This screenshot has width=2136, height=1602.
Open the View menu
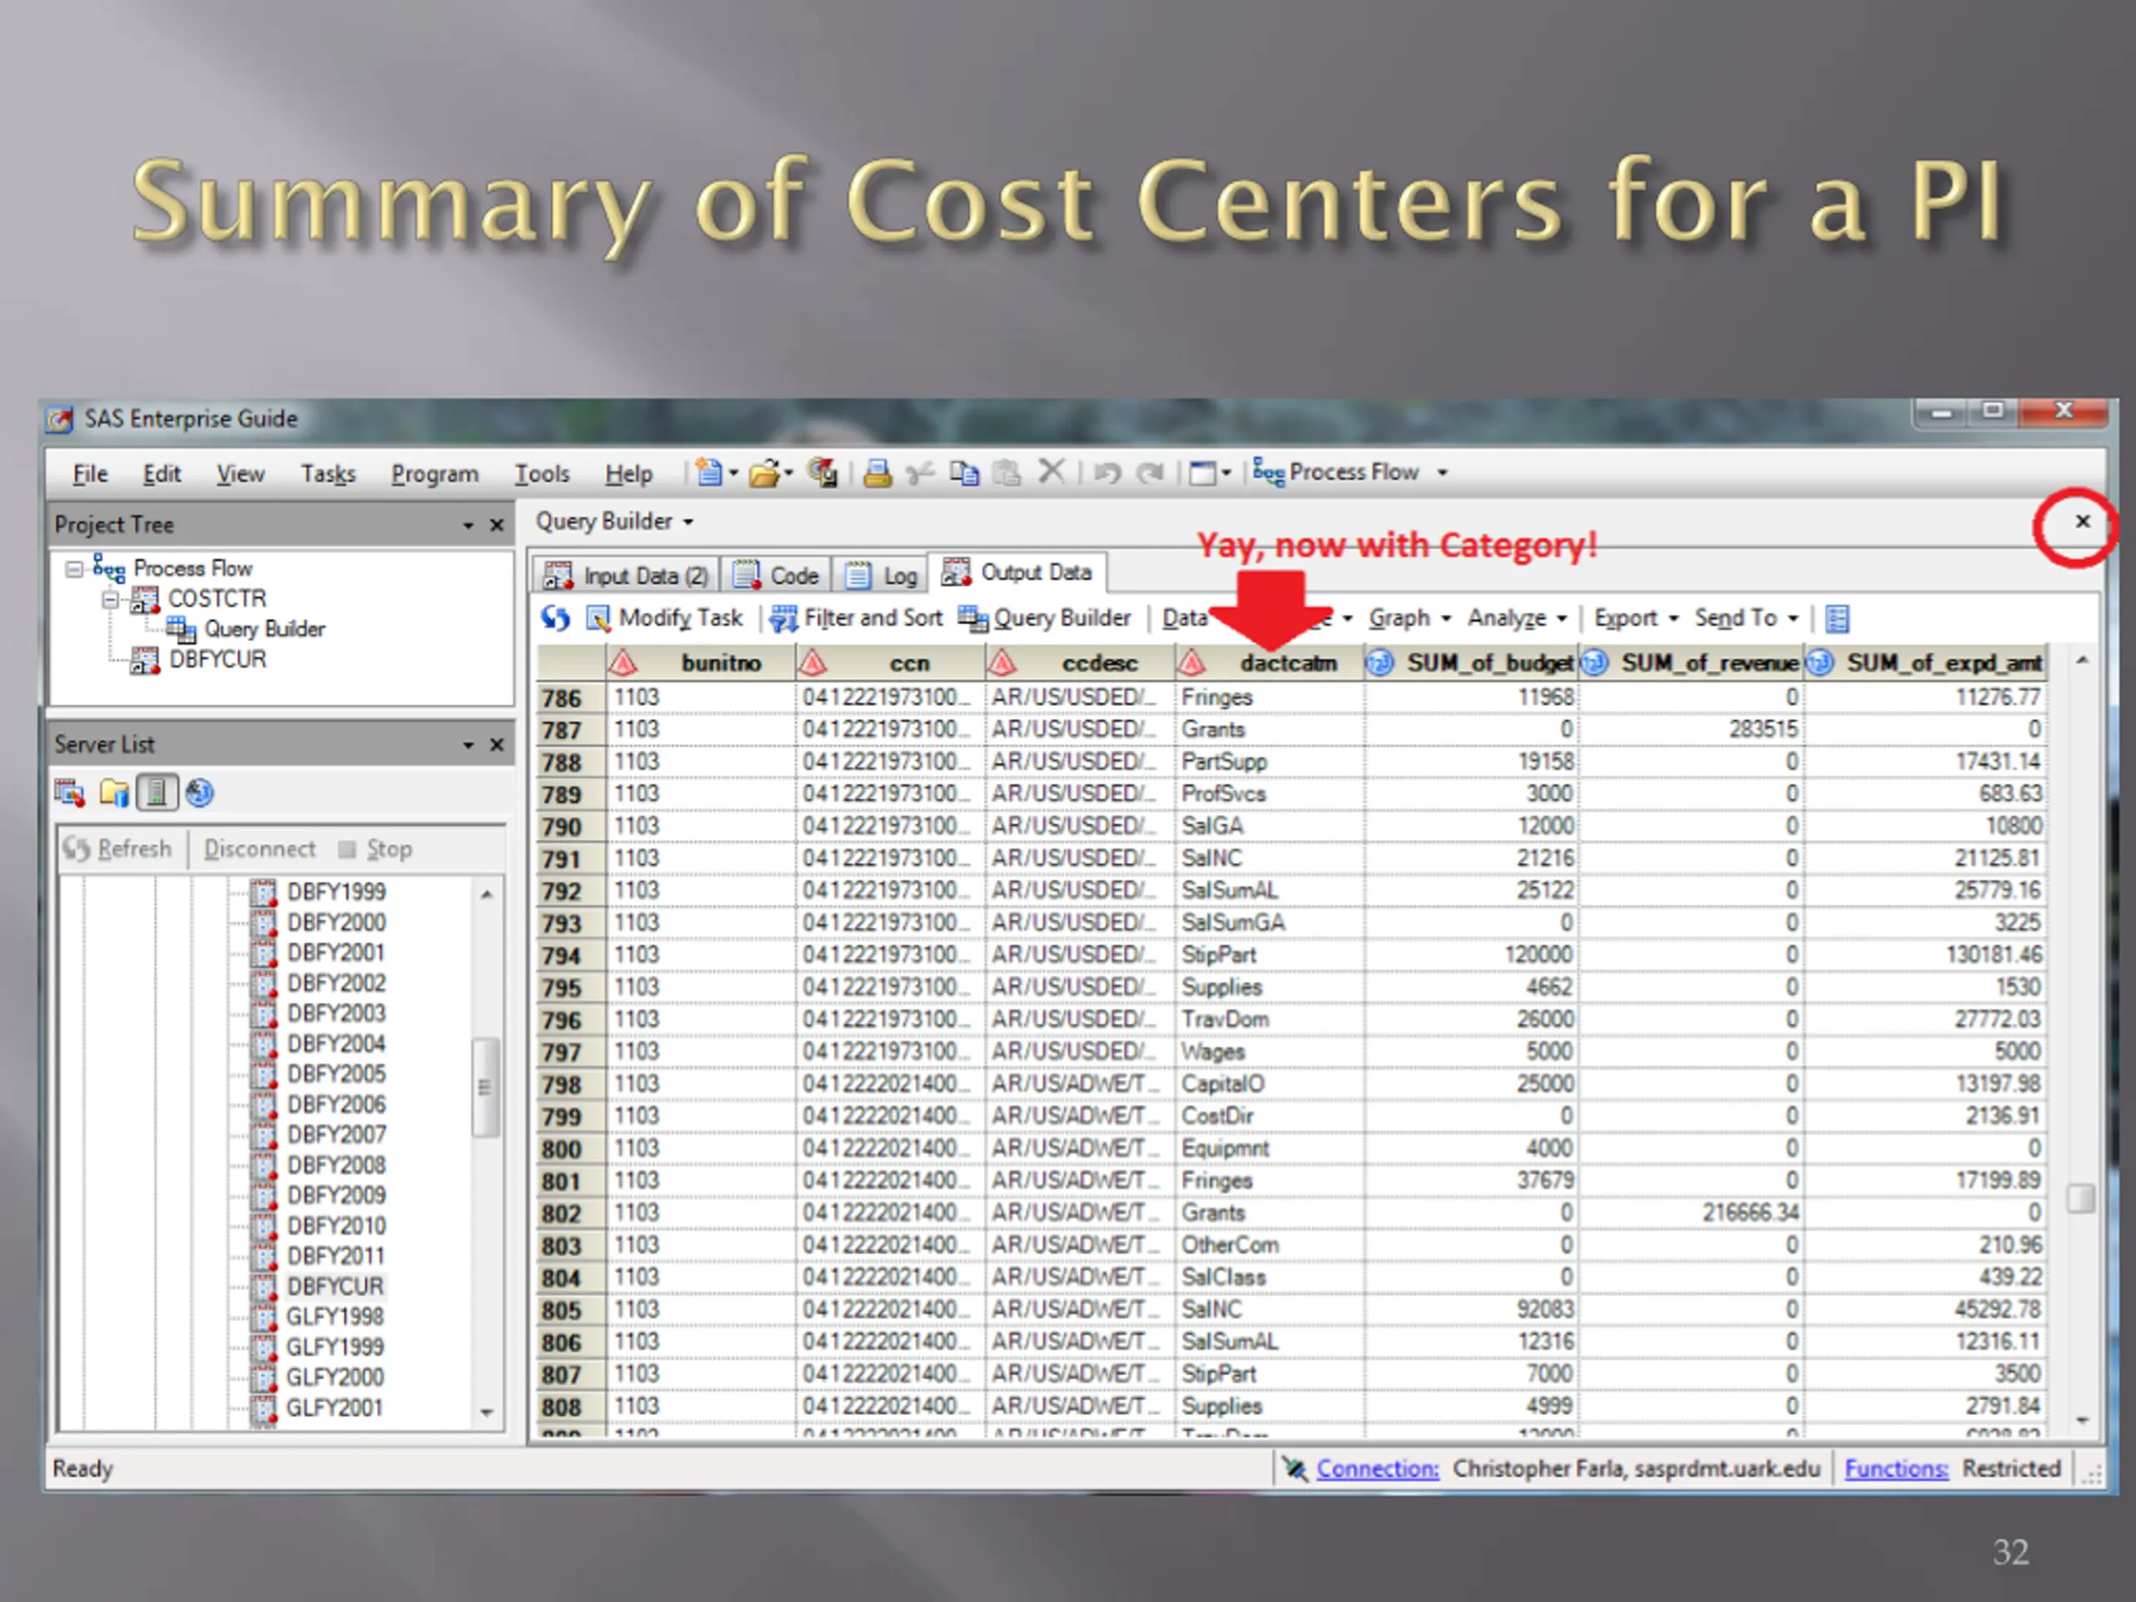(x=240, y=474)
